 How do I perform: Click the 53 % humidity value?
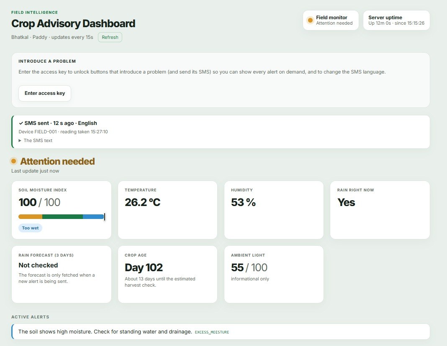[243, 202]
